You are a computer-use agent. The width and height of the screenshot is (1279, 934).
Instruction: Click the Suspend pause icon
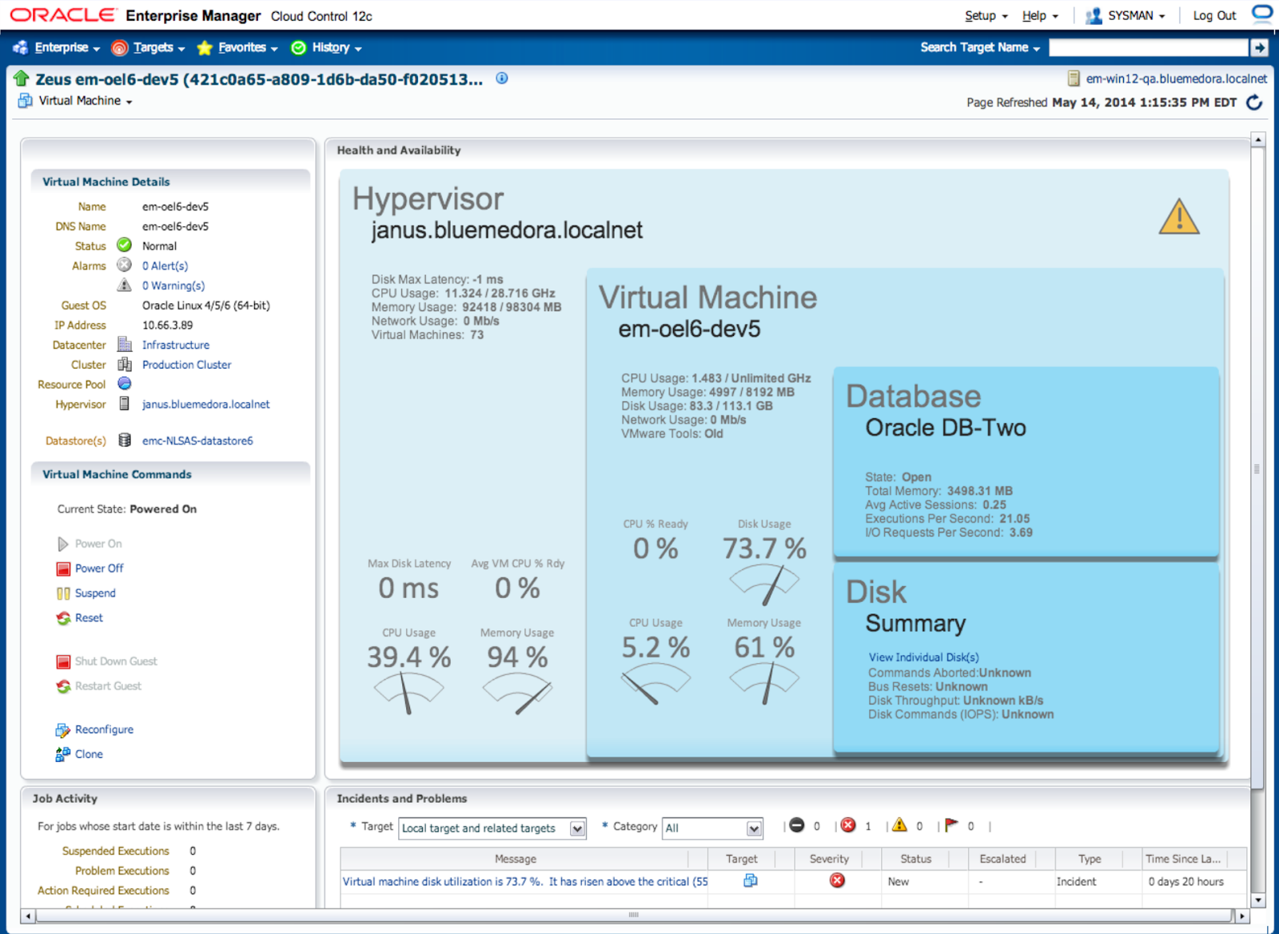[63, 593]
